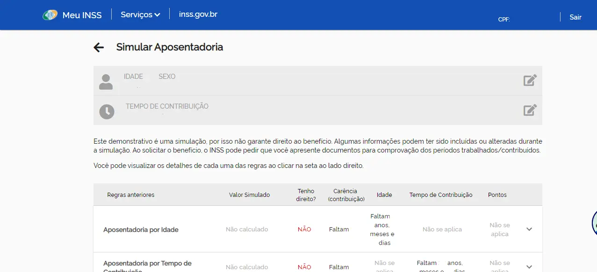Image resolution: width=597 pixels, height=272 pixels.
Task: Visit the inss.gov.br link
Action: point(198,14)
